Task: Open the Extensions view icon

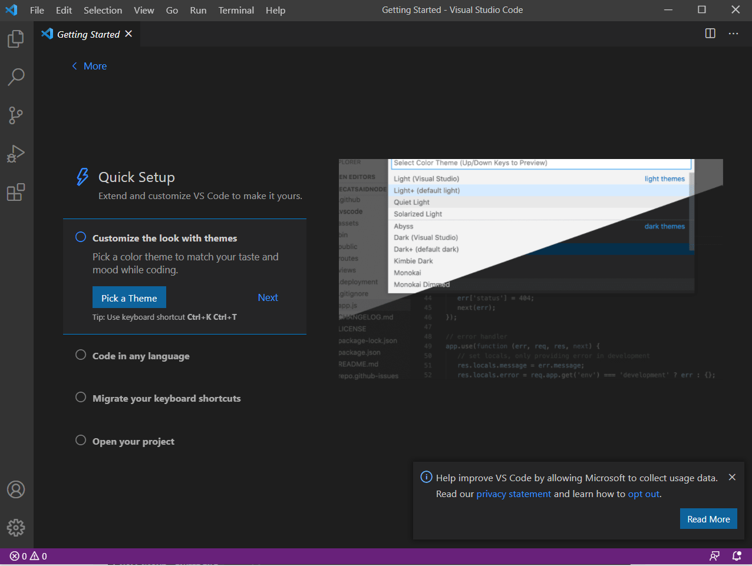Action: (16, 192)
